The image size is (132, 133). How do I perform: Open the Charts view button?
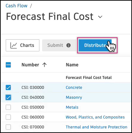click(x=23, y=45)
